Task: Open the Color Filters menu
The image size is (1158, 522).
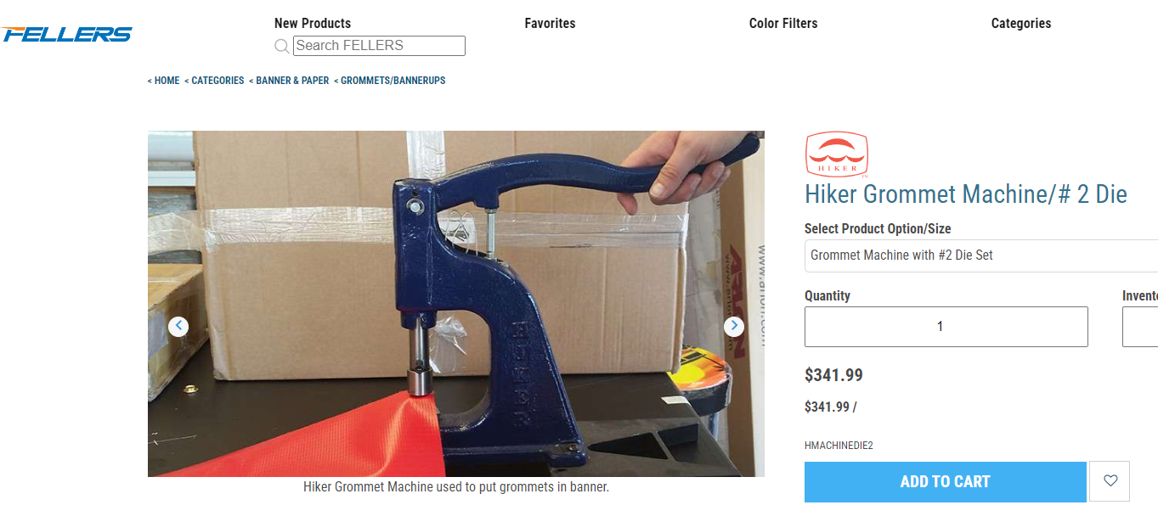Action: 783,24
